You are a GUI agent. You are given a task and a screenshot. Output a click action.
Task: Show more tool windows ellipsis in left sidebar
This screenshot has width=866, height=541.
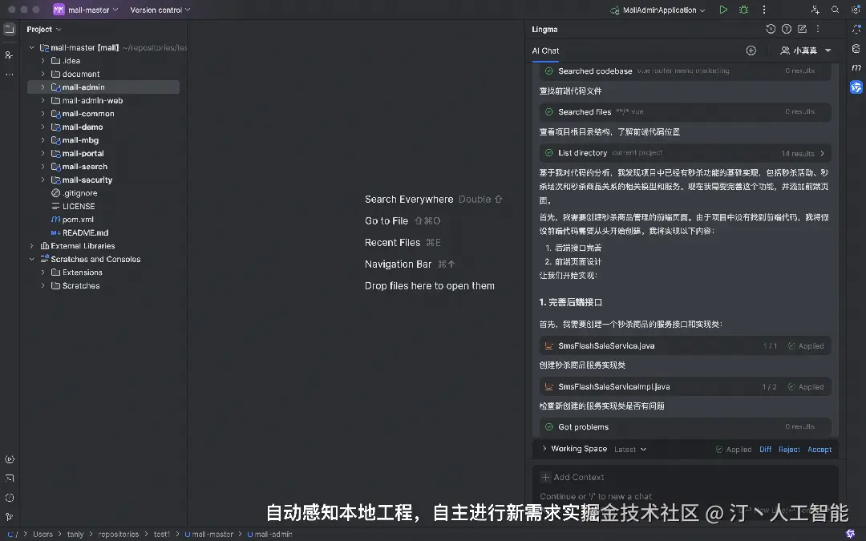tap(10, 74)
